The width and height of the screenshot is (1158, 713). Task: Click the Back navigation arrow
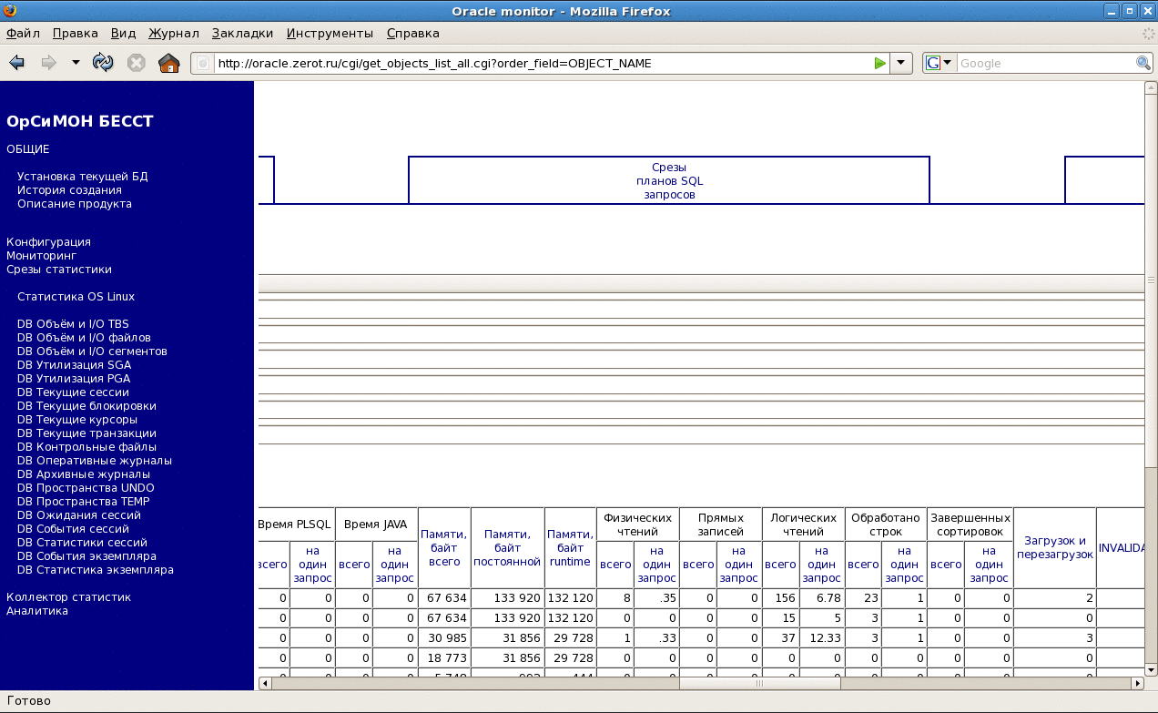16,63
